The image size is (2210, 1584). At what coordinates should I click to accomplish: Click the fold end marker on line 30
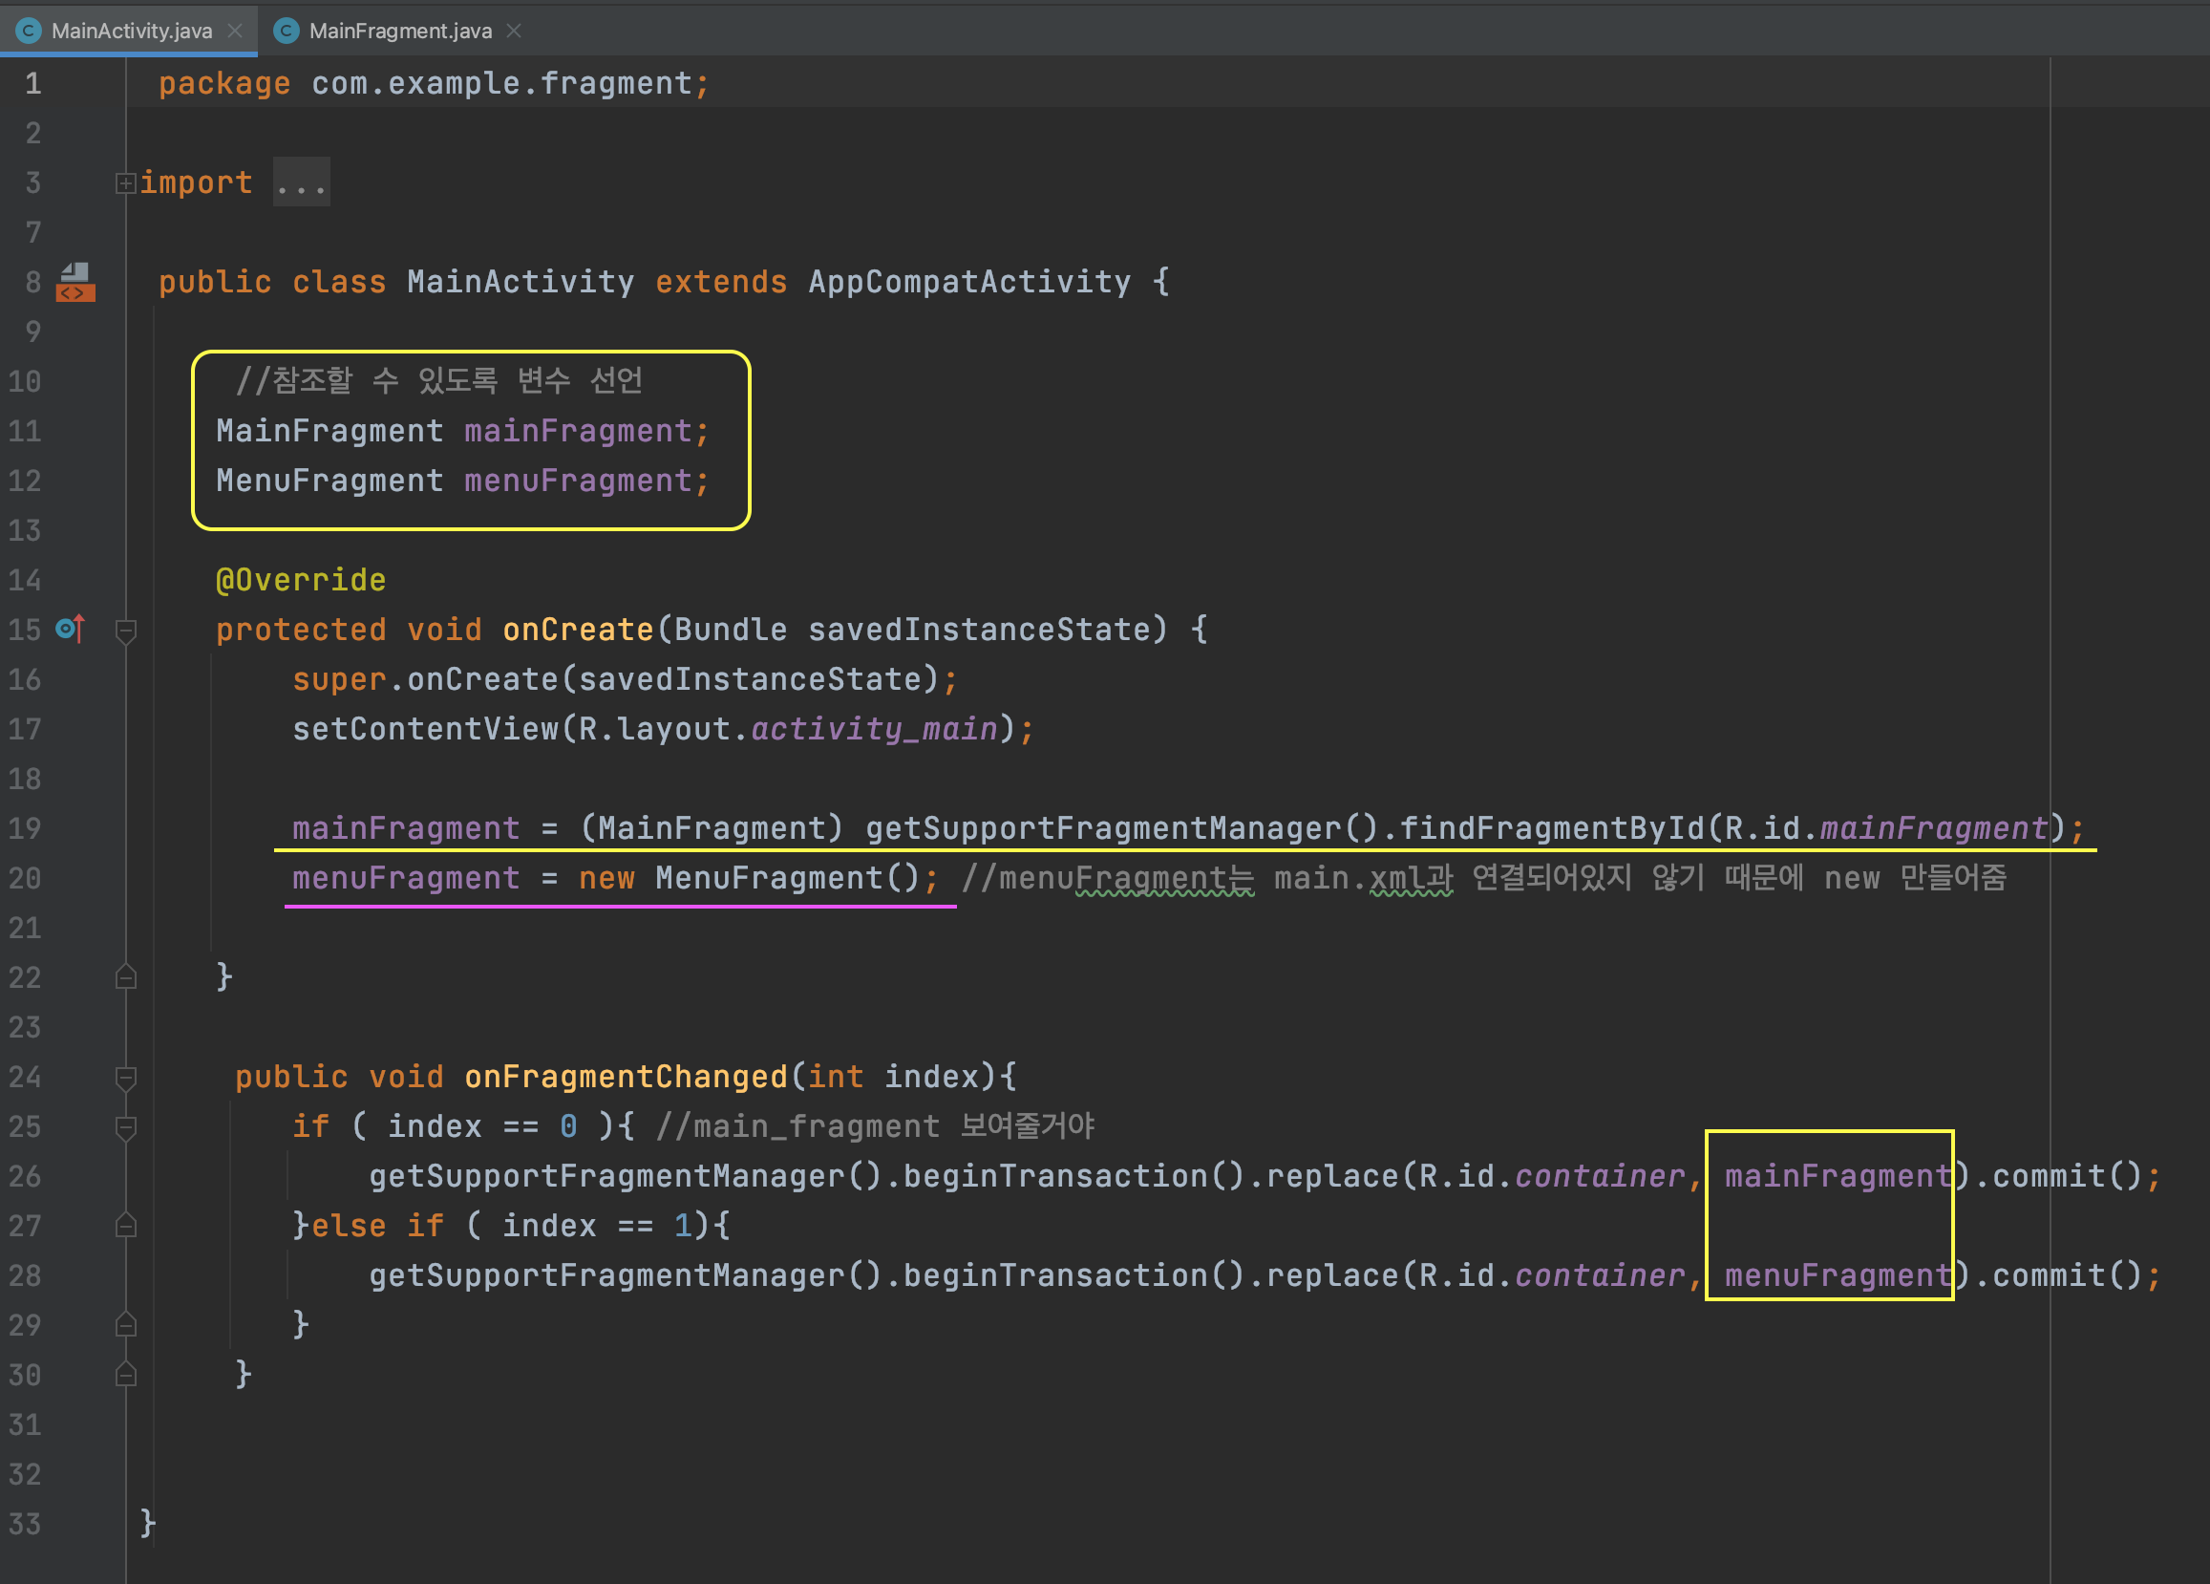(x=126, y=1375)
